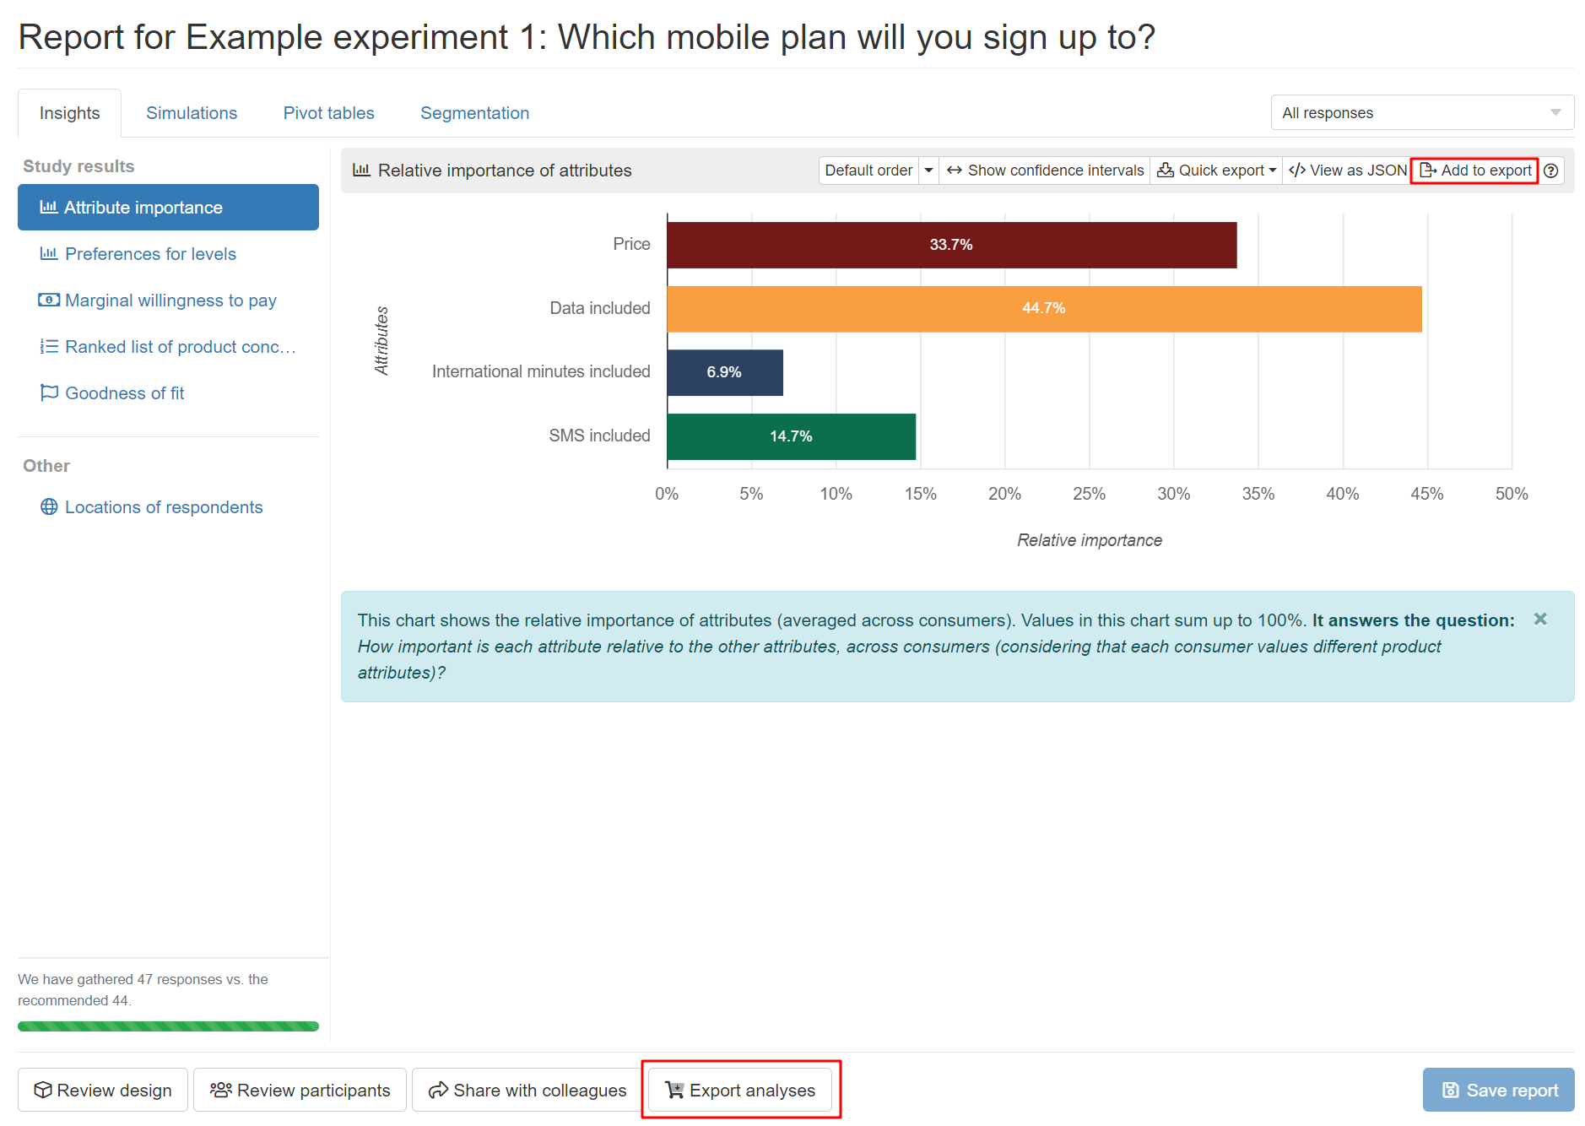Image resolution: width=1585 pixels, height=1126 pixels.
Task: Click the View as JSON code icon
Action: pos(1297,170)
